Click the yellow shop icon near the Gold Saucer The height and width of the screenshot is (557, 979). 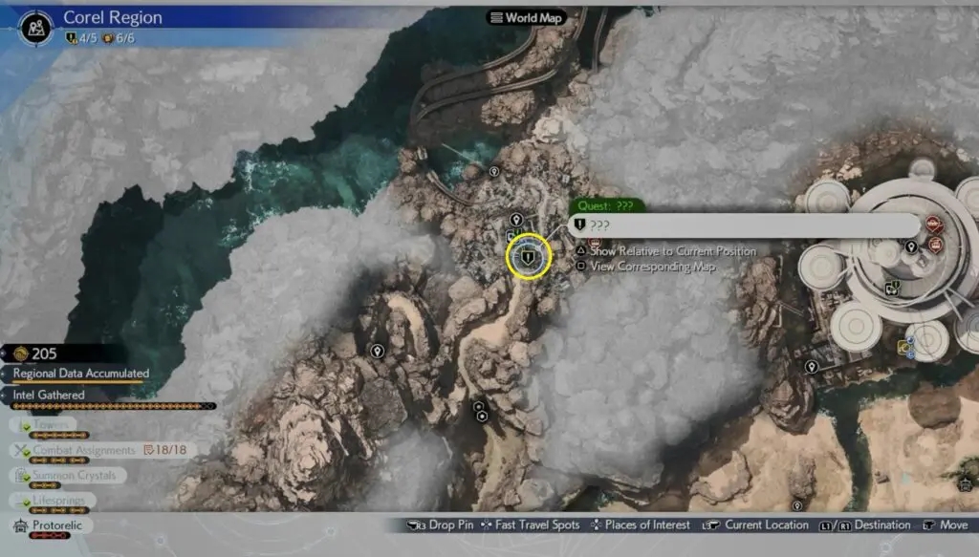(903, 348)
